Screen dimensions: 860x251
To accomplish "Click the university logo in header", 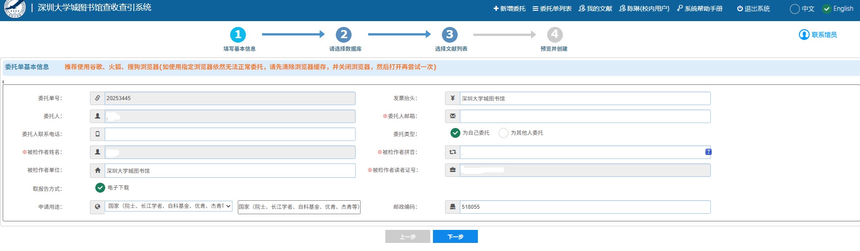I will [x=15, y=9].
